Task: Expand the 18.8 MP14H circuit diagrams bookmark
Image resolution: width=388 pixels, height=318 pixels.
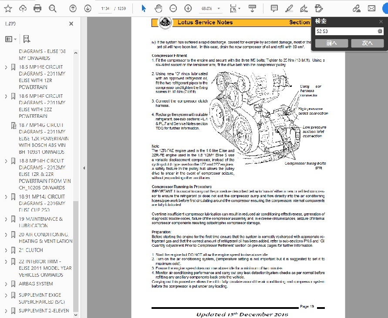Action: tap(6, 161)
